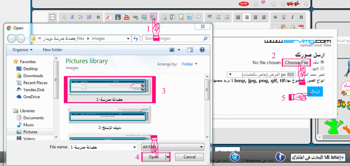Select the first image thumbnail حضانة-مدرسة-1
Viewport: 350px width, 166px height.
110,90
